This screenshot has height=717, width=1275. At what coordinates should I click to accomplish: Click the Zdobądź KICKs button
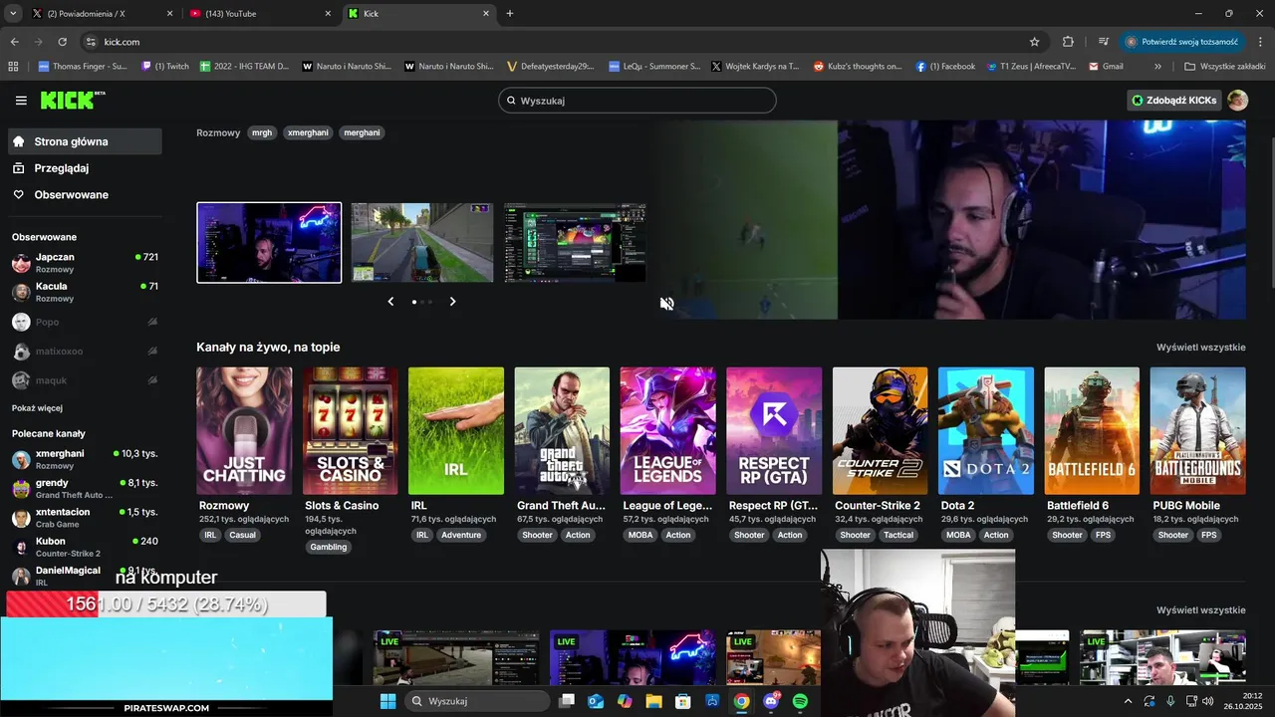(1174, 101)
